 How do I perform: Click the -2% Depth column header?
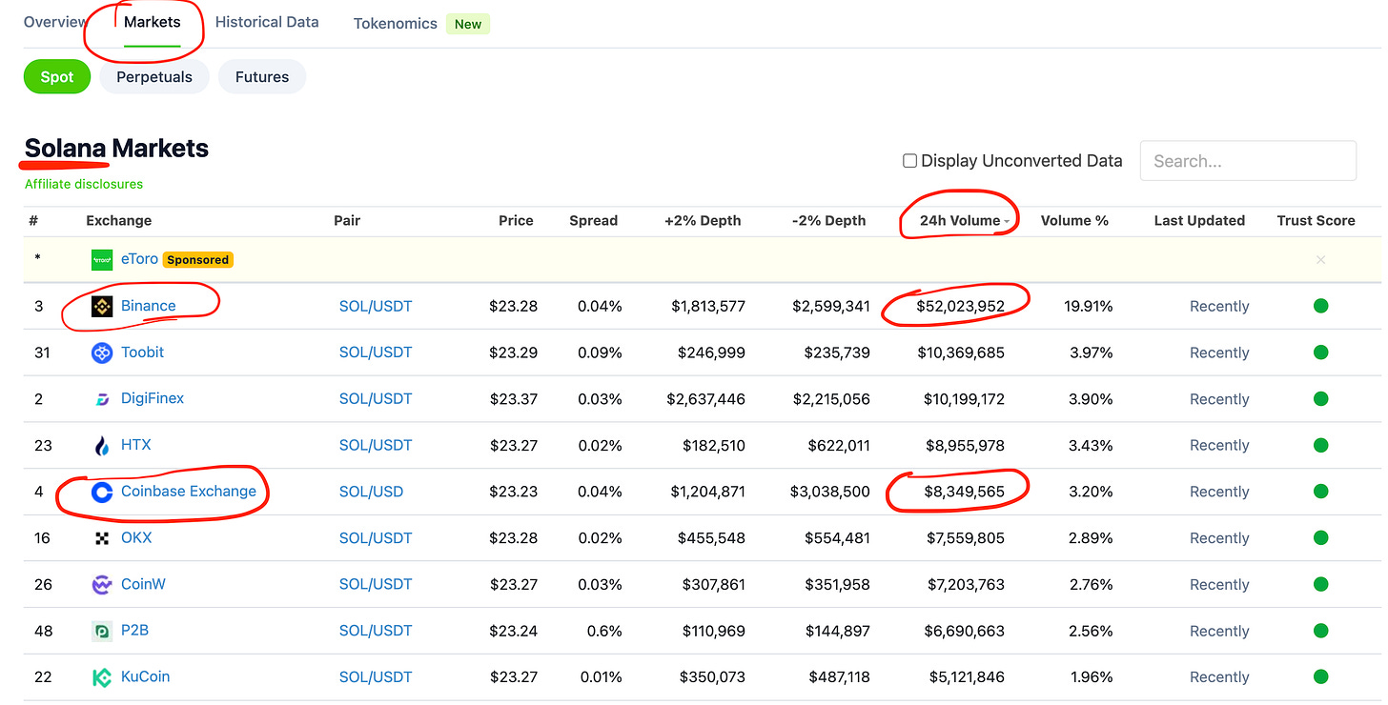click(828, 220)
